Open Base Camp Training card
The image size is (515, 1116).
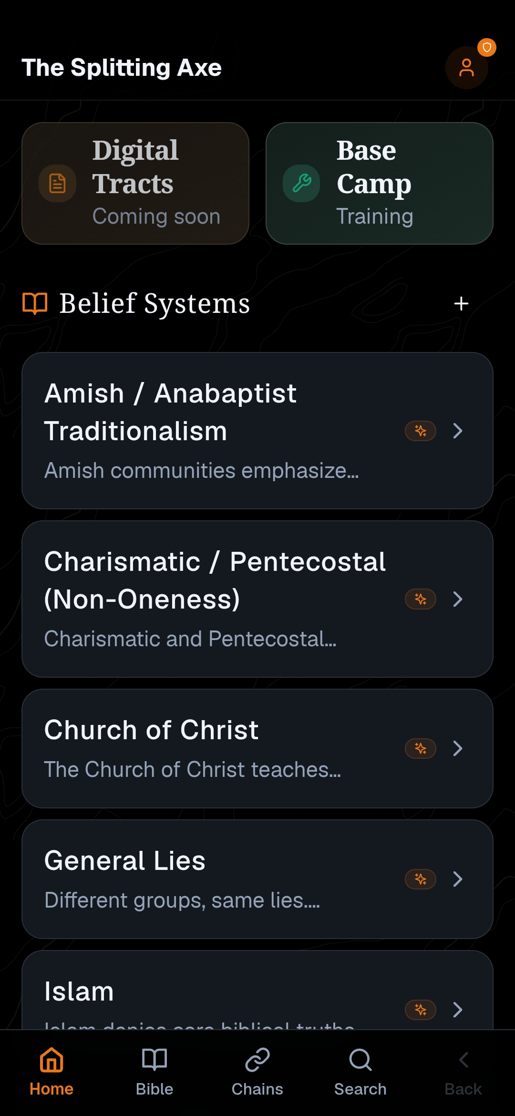(379, 184)
